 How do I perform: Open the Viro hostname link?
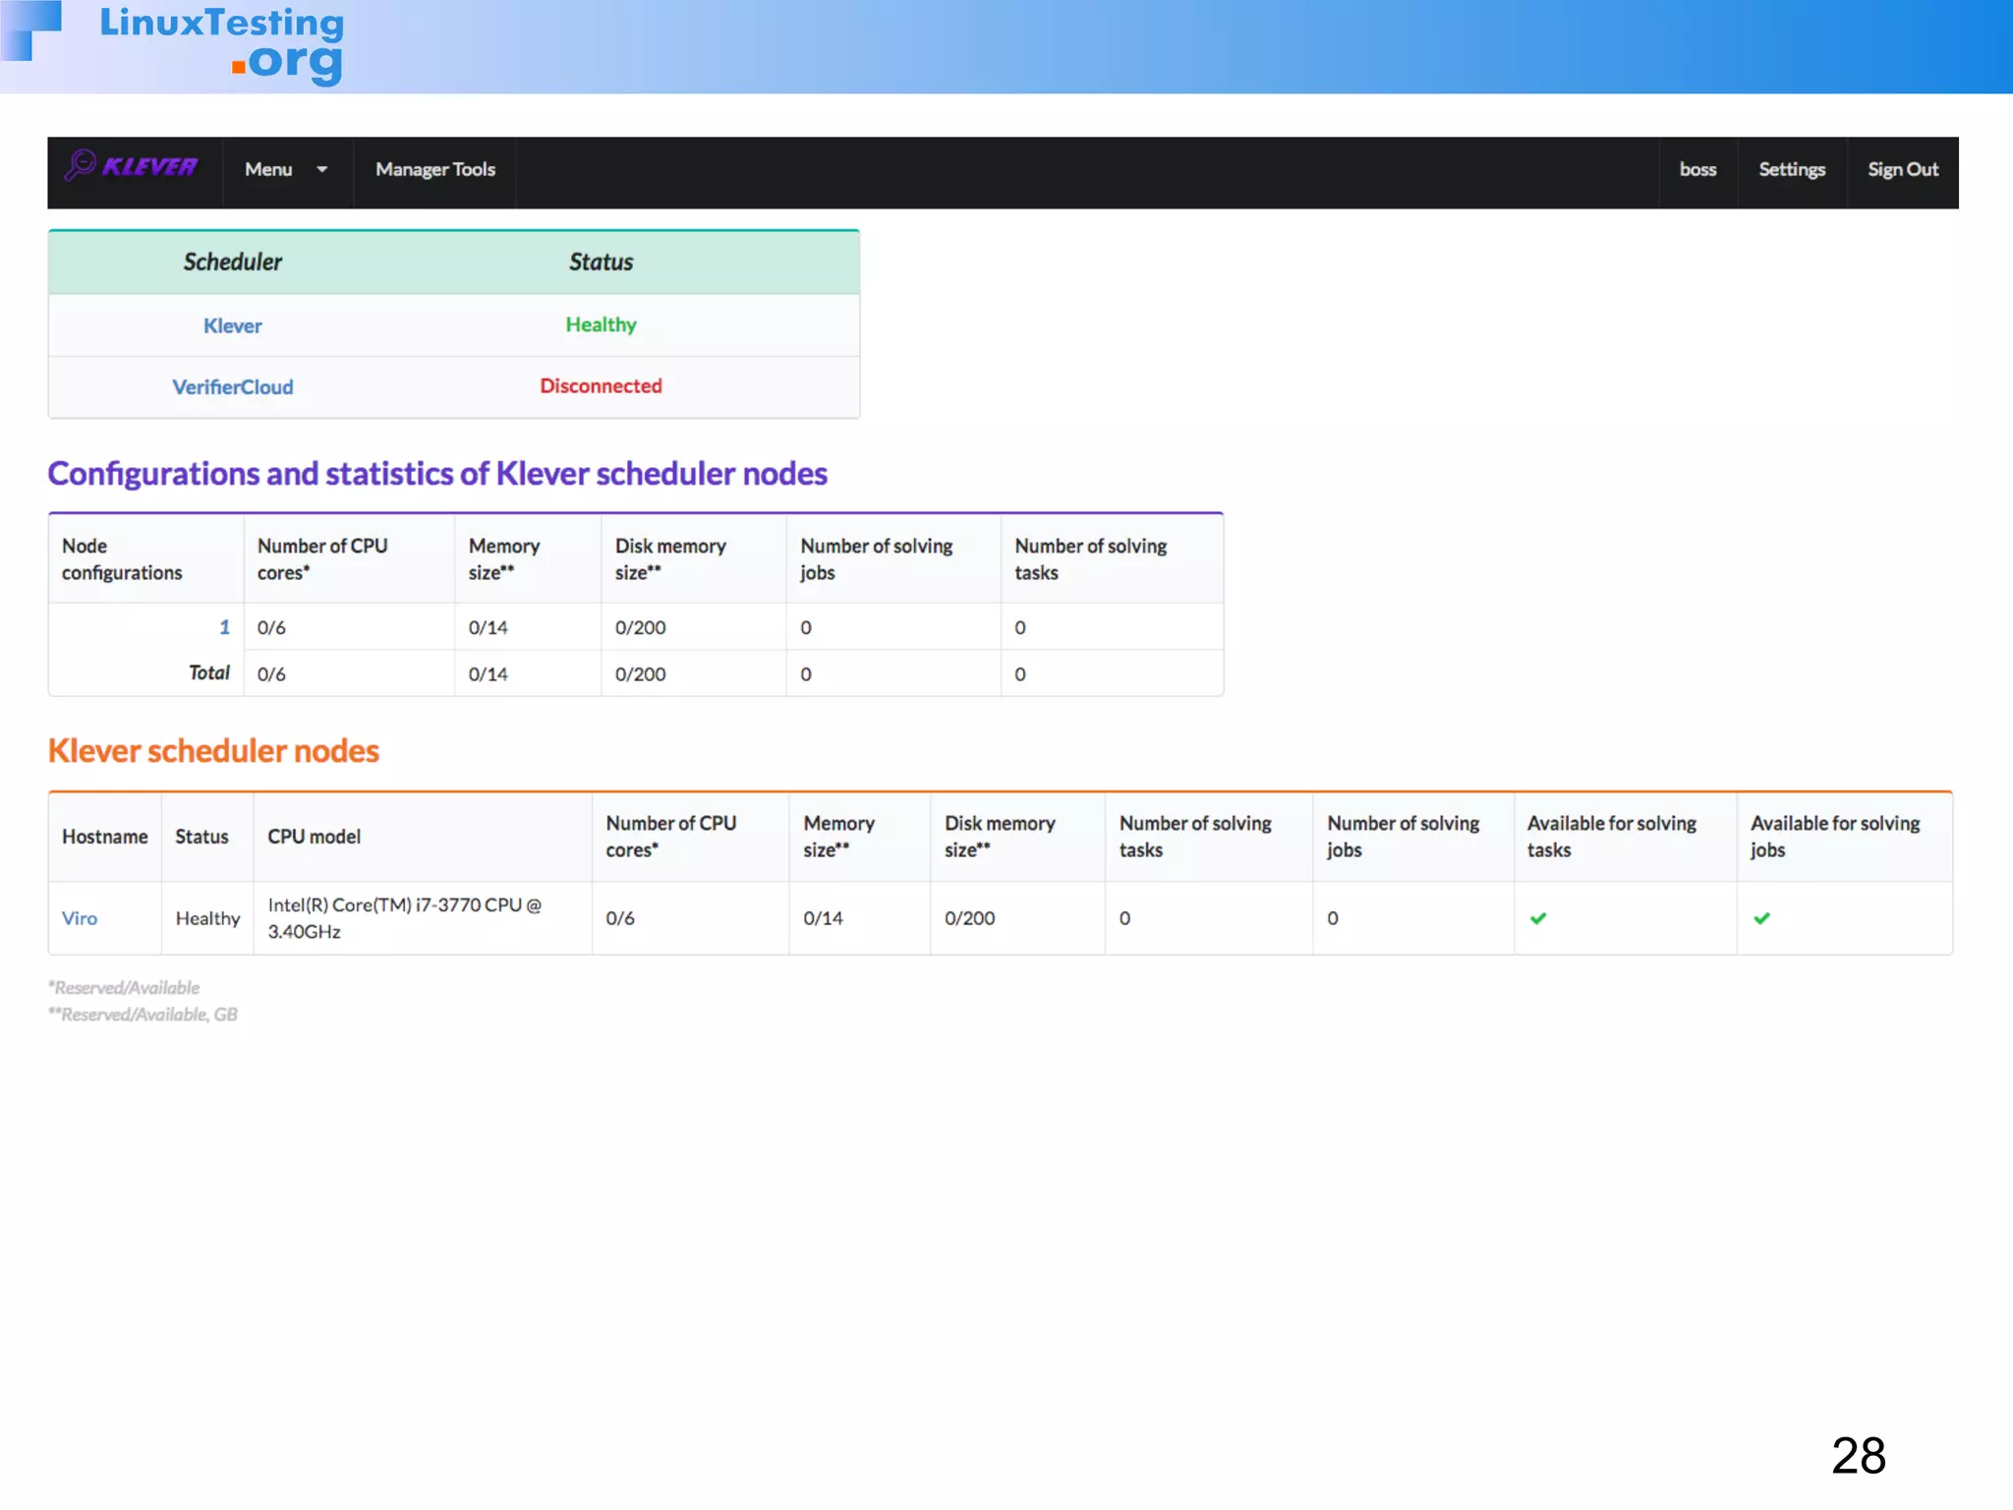80,918
